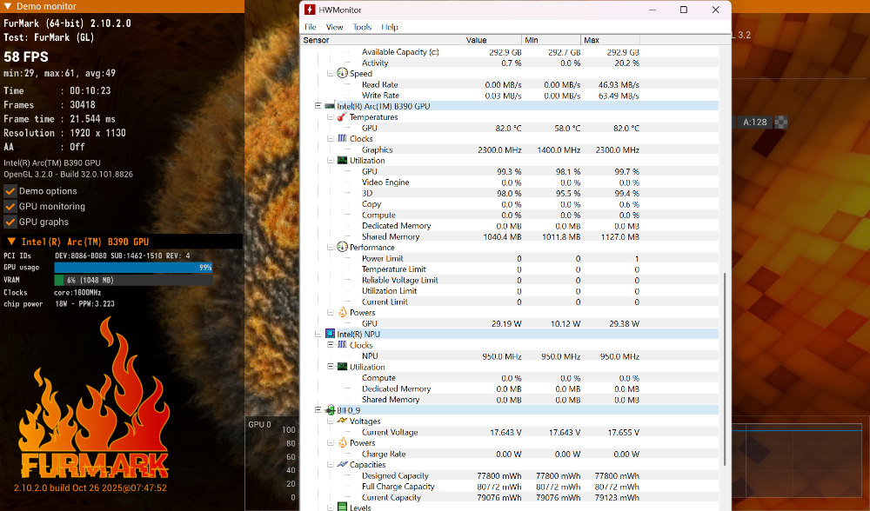Click the VRAM 6% usage bar in FurMark

point(133,280)
